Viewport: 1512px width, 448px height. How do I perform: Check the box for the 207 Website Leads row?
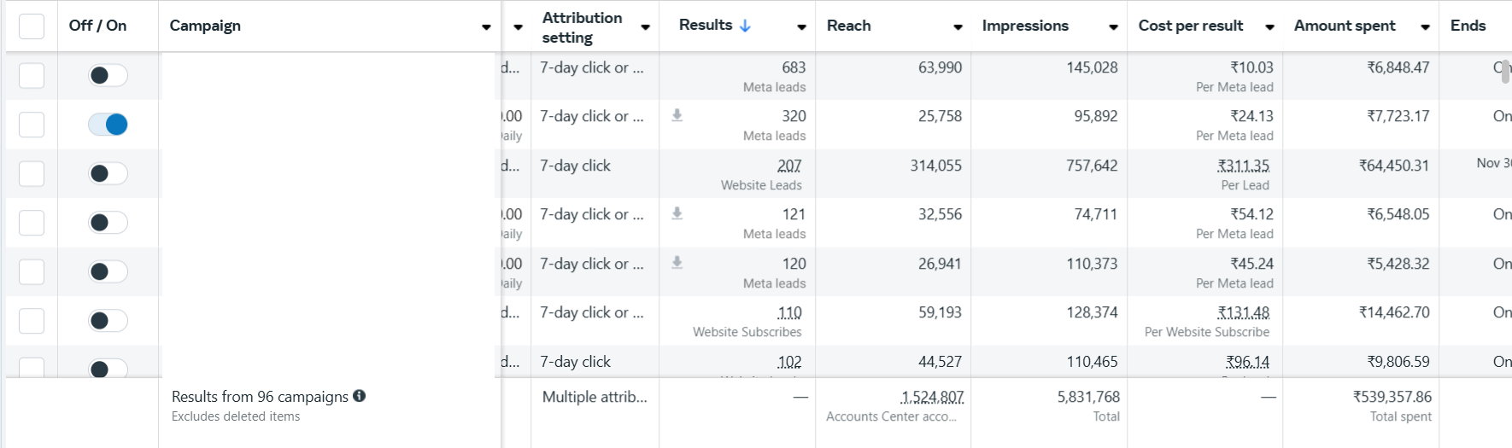point(32,173)
